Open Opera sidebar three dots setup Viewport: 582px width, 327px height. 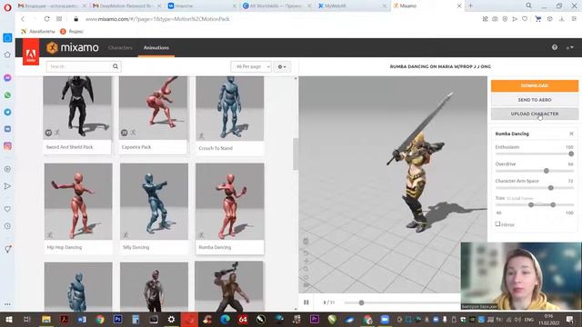coord(7,304)
